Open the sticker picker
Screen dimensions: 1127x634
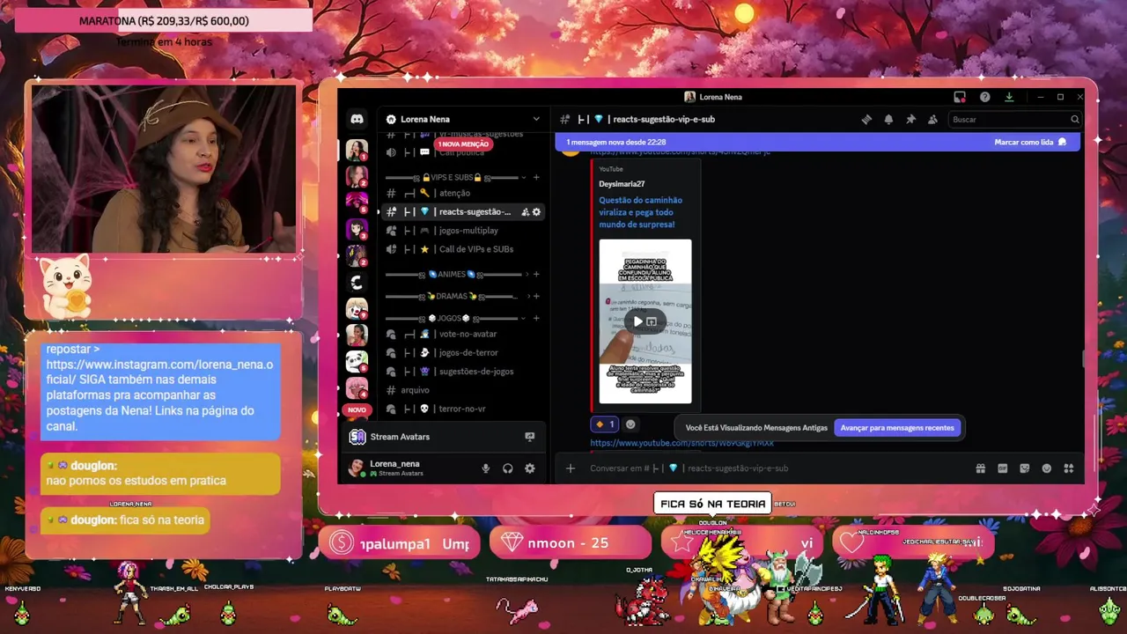1024,468
